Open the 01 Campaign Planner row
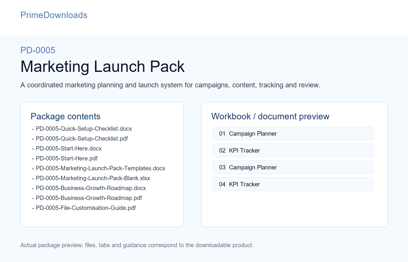Screen dimensions: 408x262 (x=293, y=134)
